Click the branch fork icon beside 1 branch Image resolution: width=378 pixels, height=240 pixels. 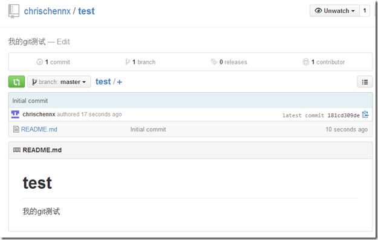pyautogui.click(x=128, y=62)
